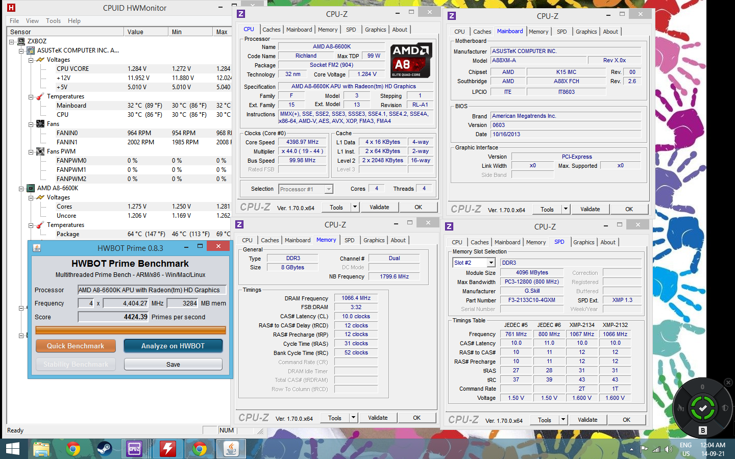Open the HWMonitor File menu
Image resolution: width=735 pixels, height=459 pixels.
pyautogui.click(x=14, y=21)
